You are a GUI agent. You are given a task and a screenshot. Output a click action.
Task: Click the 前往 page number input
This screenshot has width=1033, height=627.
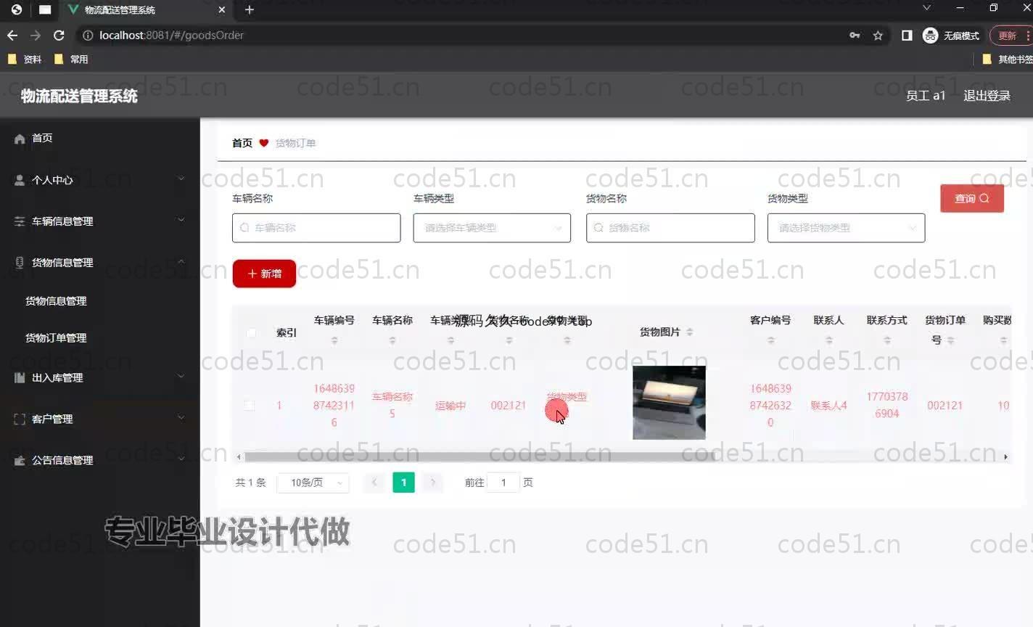[503, 483]
